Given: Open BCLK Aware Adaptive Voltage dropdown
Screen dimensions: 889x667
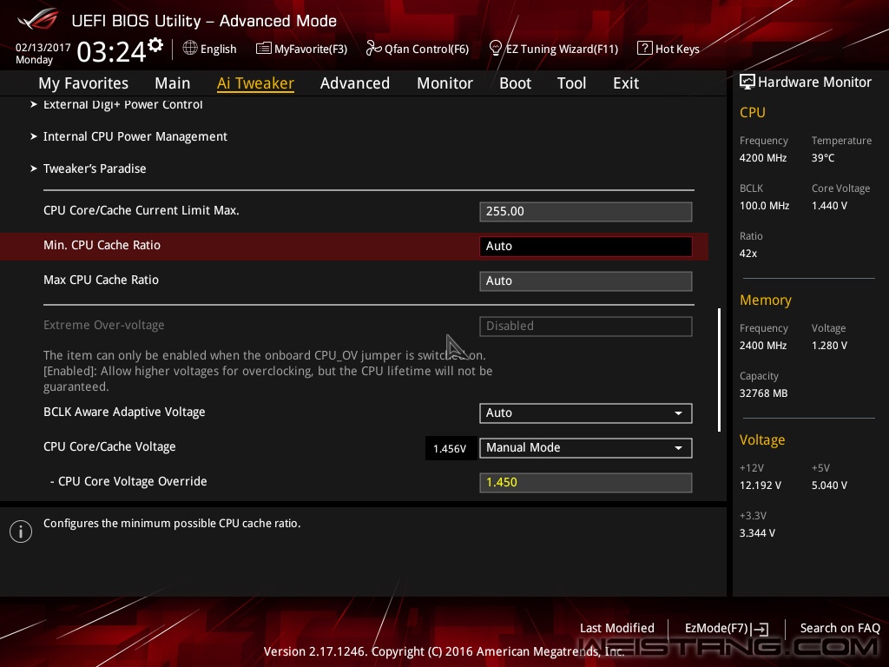Looking at the screenshot, I should pyautogui.click(x=586, y=413).
